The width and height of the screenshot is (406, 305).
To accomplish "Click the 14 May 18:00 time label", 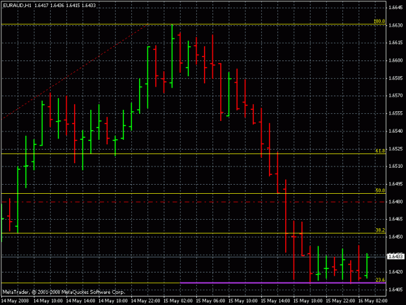I will [113, 301].
